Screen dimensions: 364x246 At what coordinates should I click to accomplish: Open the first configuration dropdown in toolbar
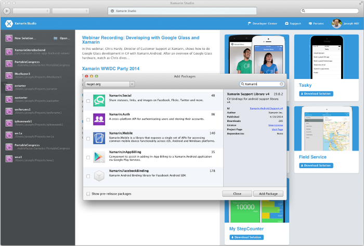coord(31,11)
